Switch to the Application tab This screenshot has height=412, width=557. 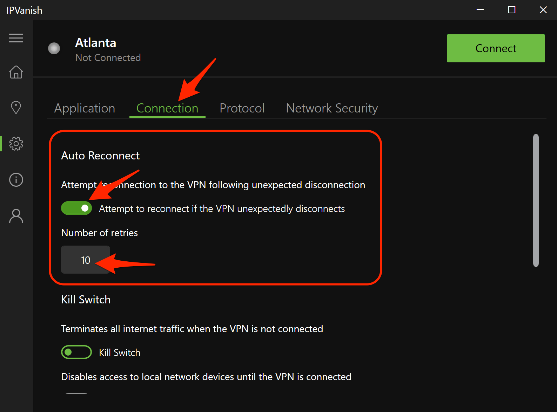pyautogui.click(x=85, y=108)
